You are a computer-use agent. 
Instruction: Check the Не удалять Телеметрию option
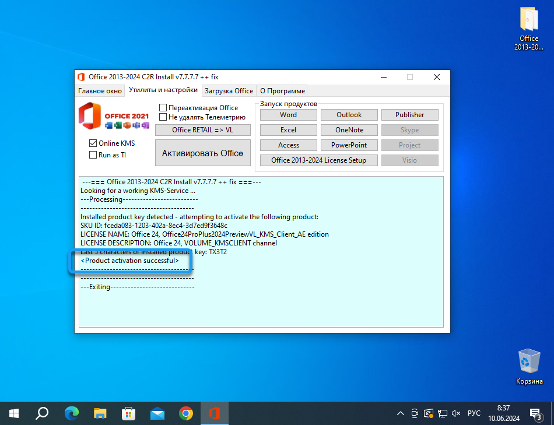(163, 117)
